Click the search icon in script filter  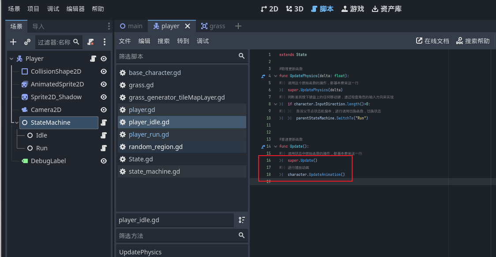(241, 56)
